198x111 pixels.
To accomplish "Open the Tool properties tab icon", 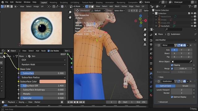I will [151, 35].
